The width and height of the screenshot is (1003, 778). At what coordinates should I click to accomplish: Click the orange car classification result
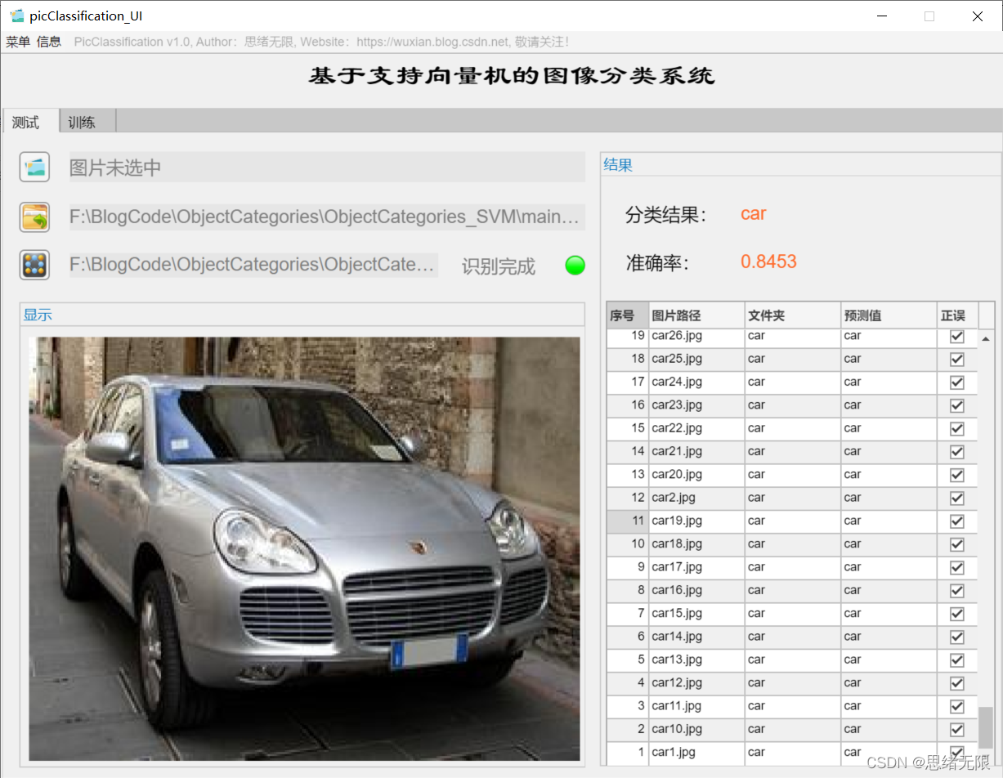(x=753, y=214)
